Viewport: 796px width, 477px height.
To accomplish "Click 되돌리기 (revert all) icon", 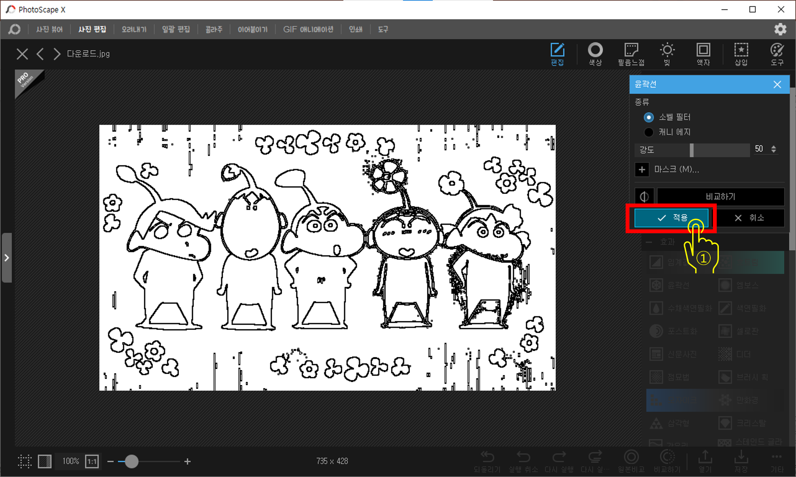I will (487, 461).
